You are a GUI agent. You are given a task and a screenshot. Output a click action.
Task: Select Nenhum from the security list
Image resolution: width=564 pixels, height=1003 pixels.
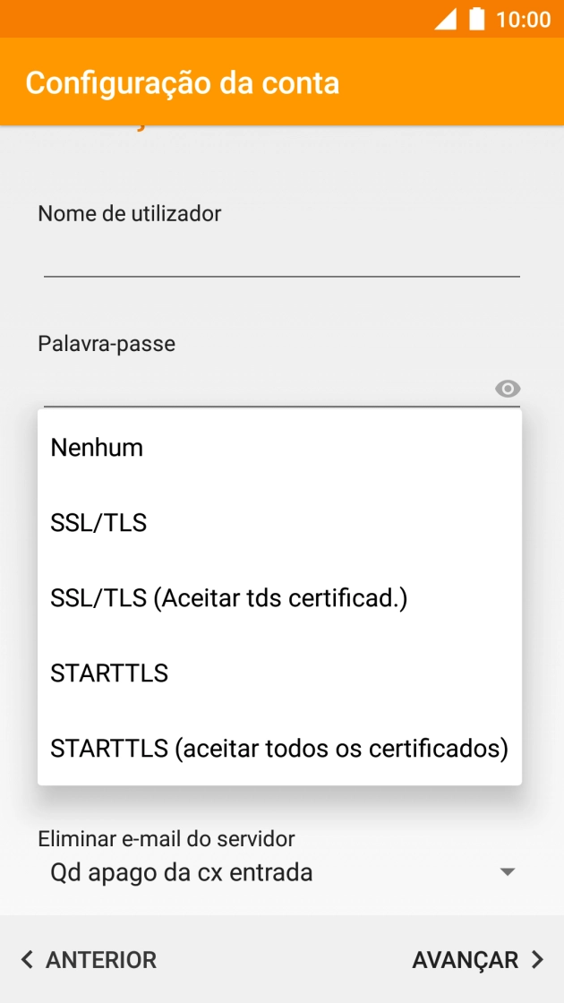click(97, 448)
